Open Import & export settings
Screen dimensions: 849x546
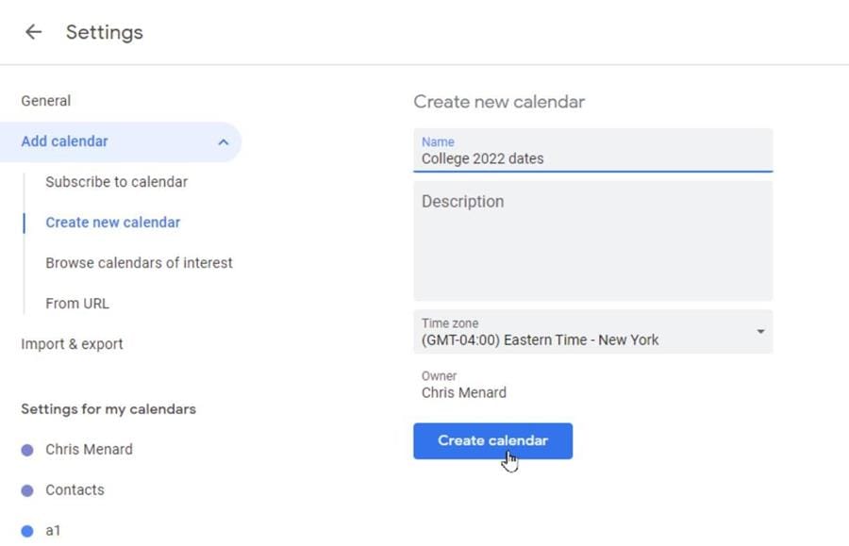pyautogui.click(x=71, y=343)
